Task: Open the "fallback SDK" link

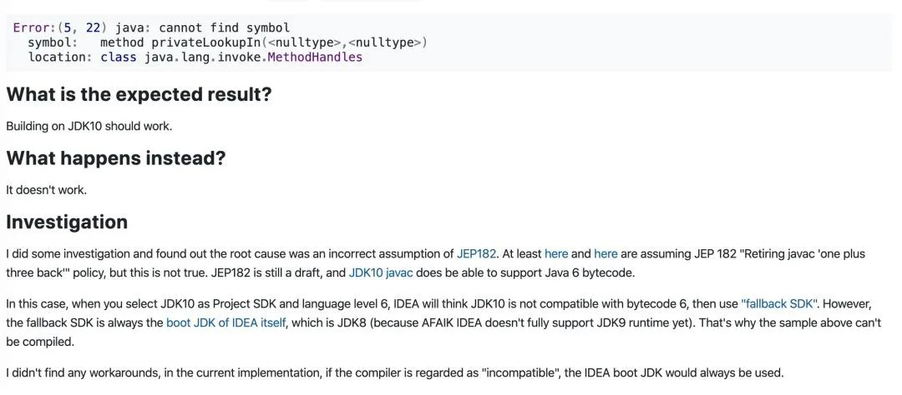Action: tap(779, 304)
